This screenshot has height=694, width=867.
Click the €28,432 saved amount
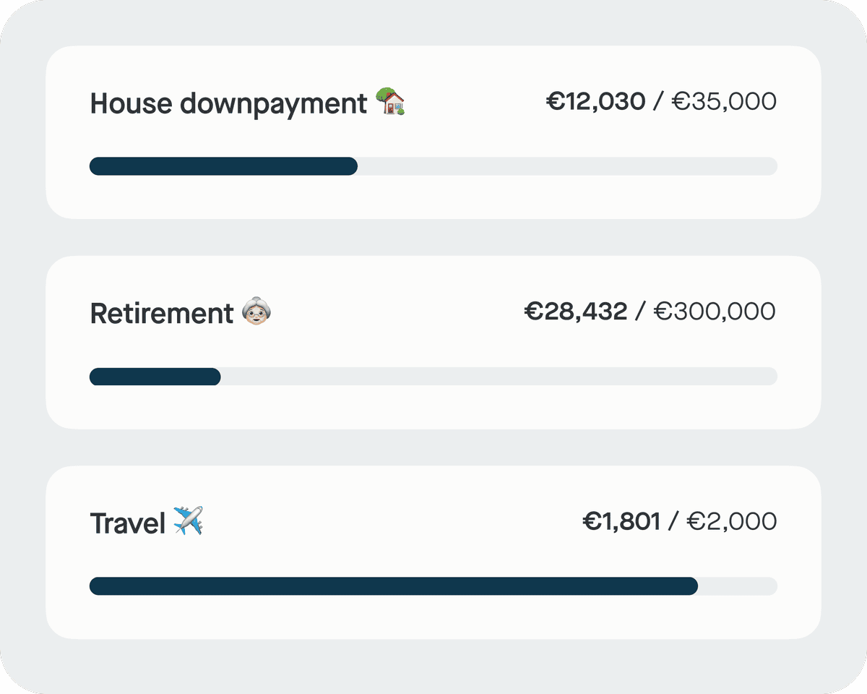tap(576, 312)
